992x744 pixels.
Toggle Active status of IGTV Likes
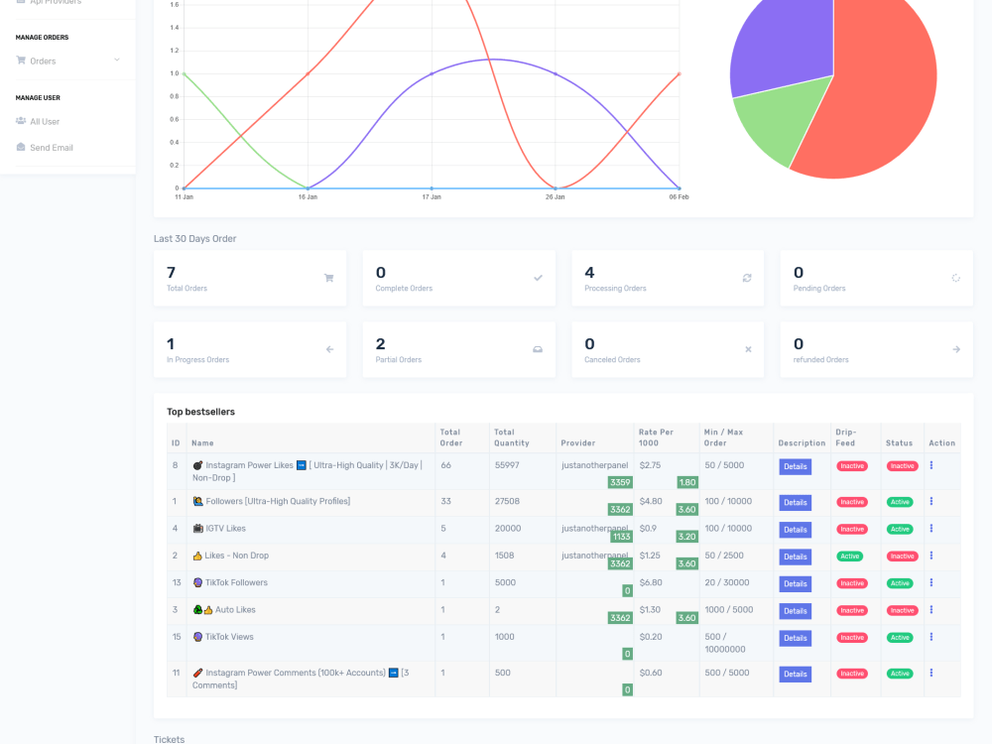coord(900,530)
